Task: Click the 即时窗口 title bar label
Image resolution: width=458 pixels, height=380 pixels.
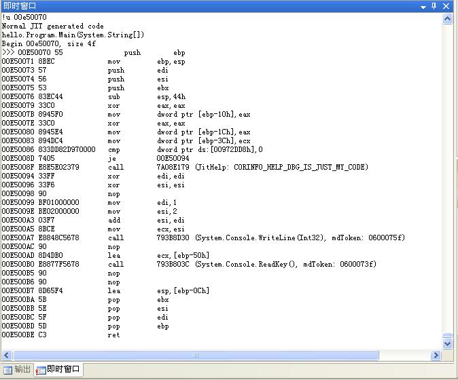Action: 20,6
